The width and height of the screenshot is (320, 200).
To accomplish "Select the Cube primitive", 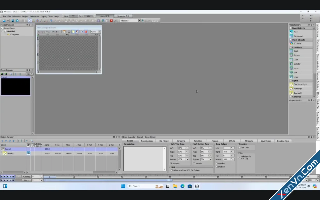I will (x=301, y=60).
